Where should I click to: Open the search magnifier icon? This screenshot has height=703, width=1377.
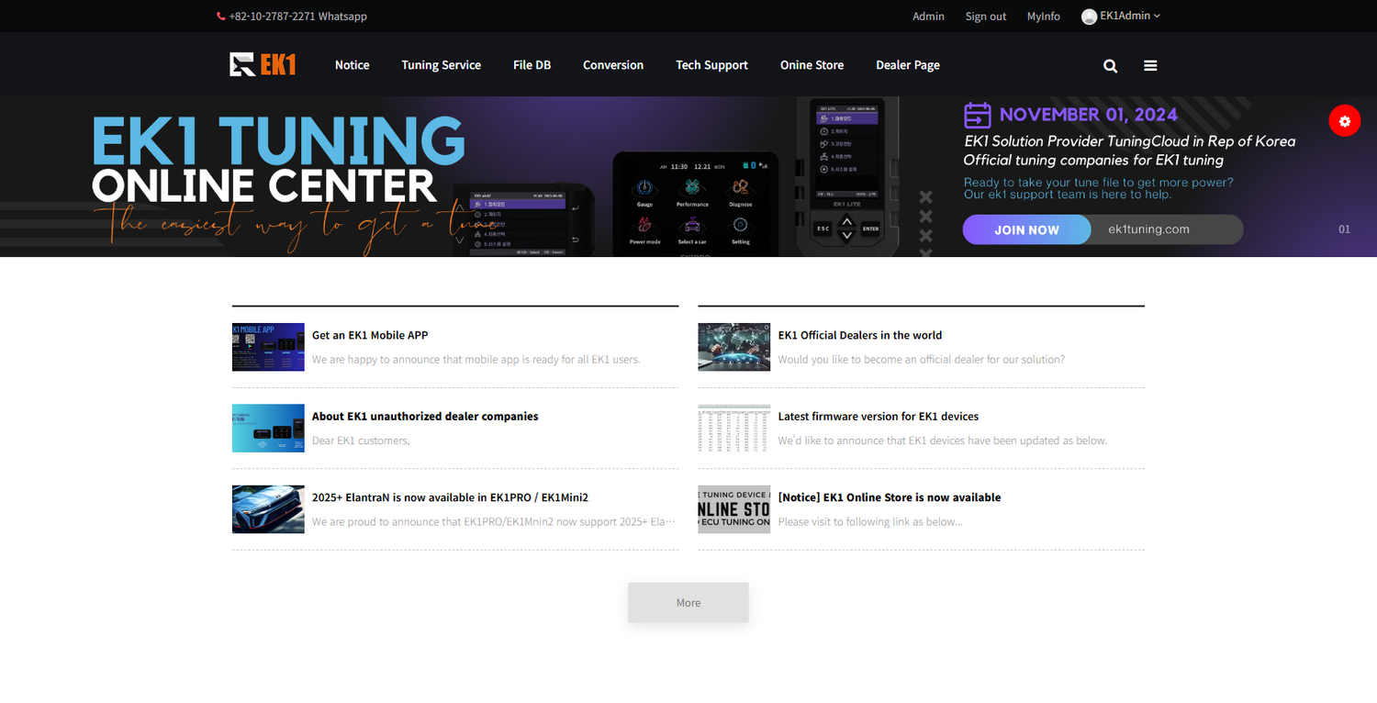tap(1110, 66)
